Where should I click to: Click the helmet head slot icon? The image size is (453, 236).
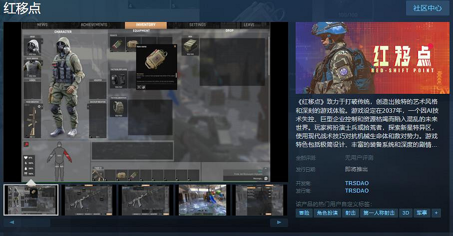[31, 47]
